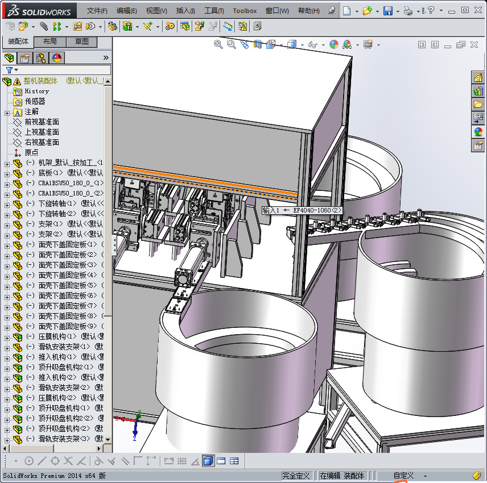Switch to the 草图 tab

pyautogui.click(x=81, y=42)
